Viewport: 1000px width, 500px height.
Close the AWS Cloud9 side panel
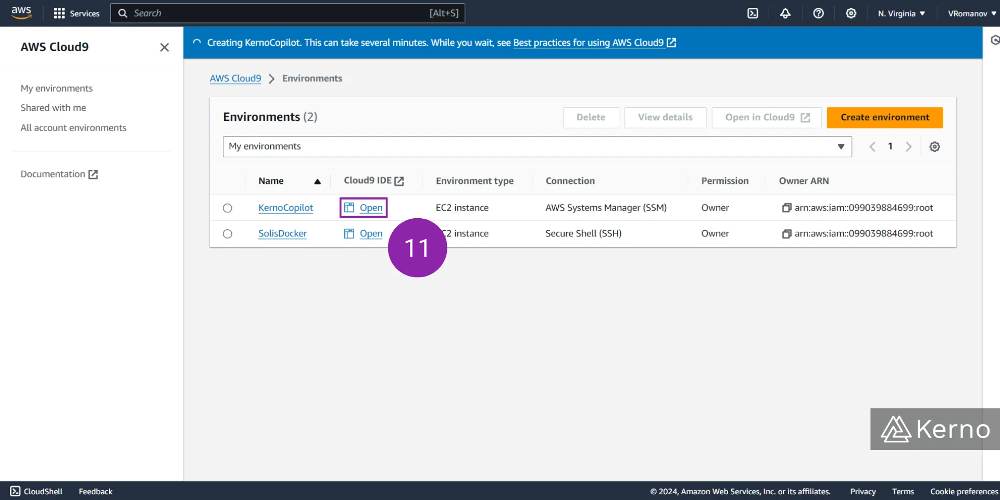tap(165, 47)
